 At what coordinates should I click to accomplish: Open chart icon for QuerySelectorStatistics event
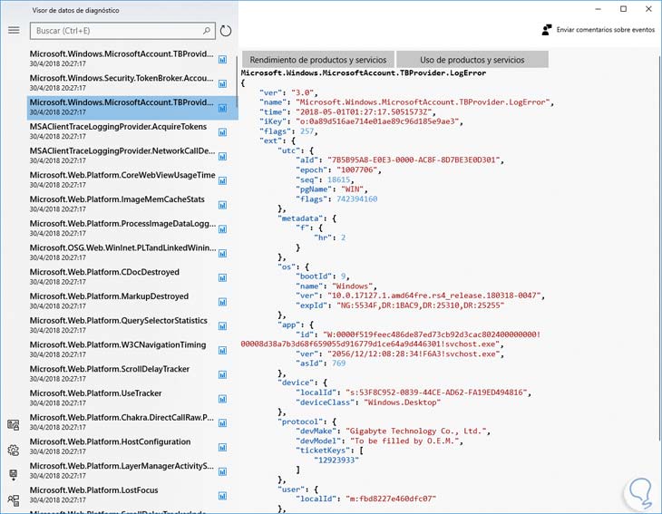point(222,326)
